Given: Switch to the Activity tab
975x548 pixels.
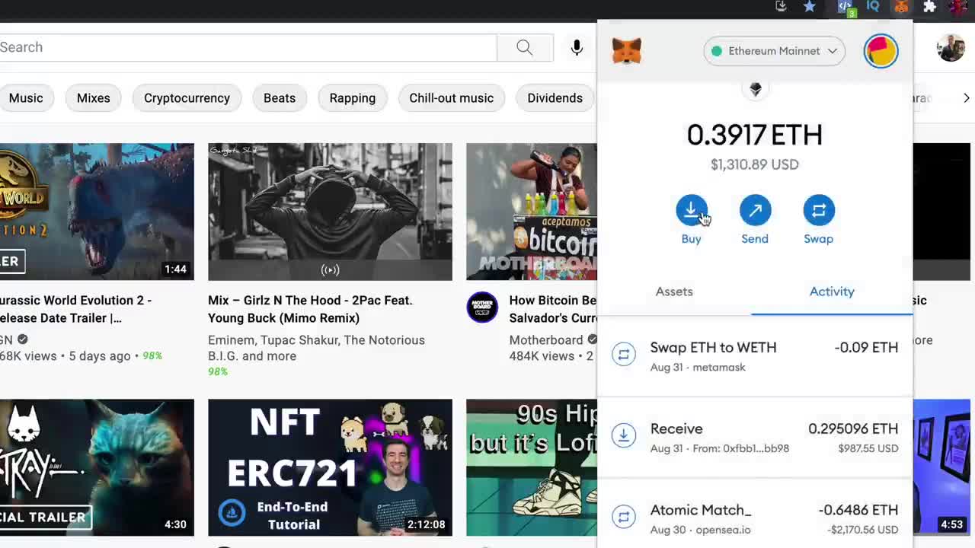Looking at the screenshot, I should 832,292.
